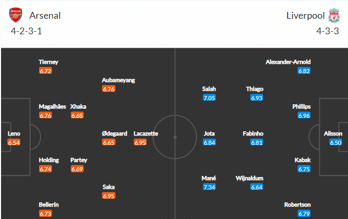This screenshot has width=348, height=219.
Task: Select Salah's 7.05 rating badge
Action: 209,98
